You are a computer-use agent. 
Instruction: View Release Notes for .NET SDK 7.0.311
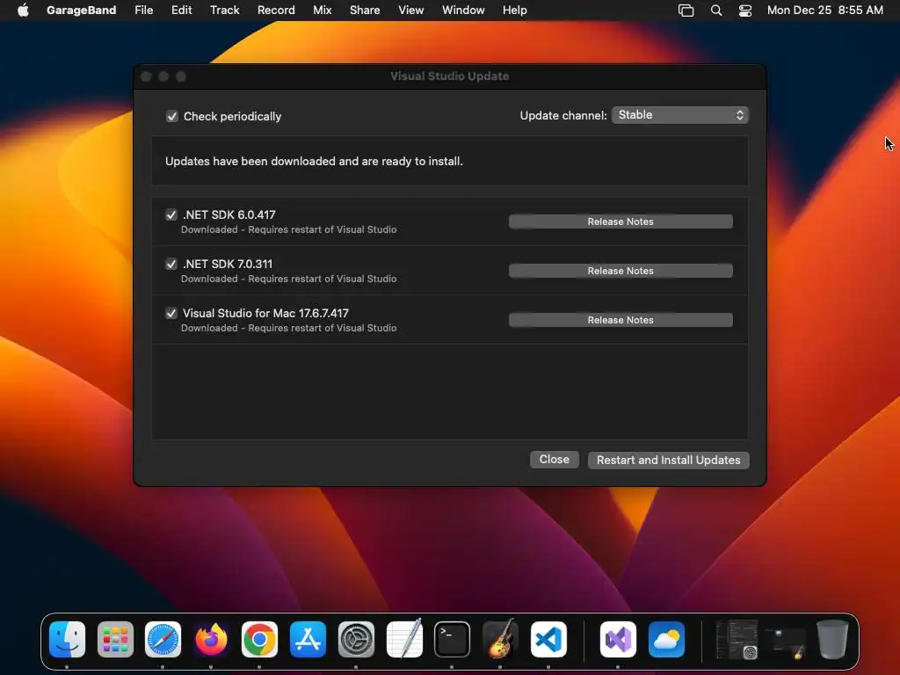621,271
